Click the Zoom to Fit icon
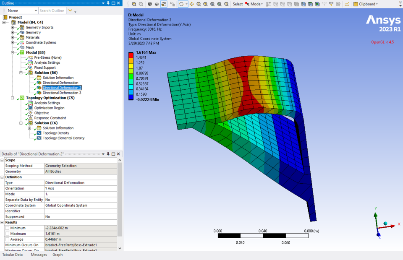The width and height of the screenshot is (403, 260). tap(212, 4)
